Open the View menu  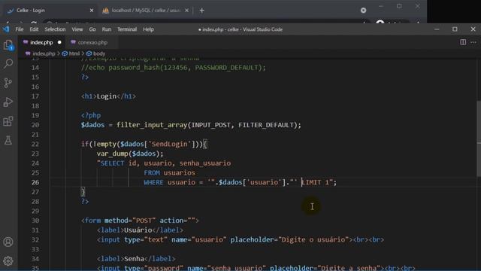(x=77, y=29)
